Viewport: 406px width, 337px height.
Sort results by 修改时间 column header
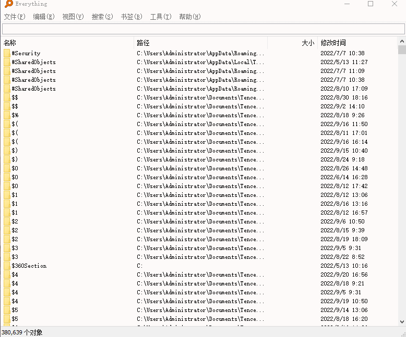pos(357,43)
